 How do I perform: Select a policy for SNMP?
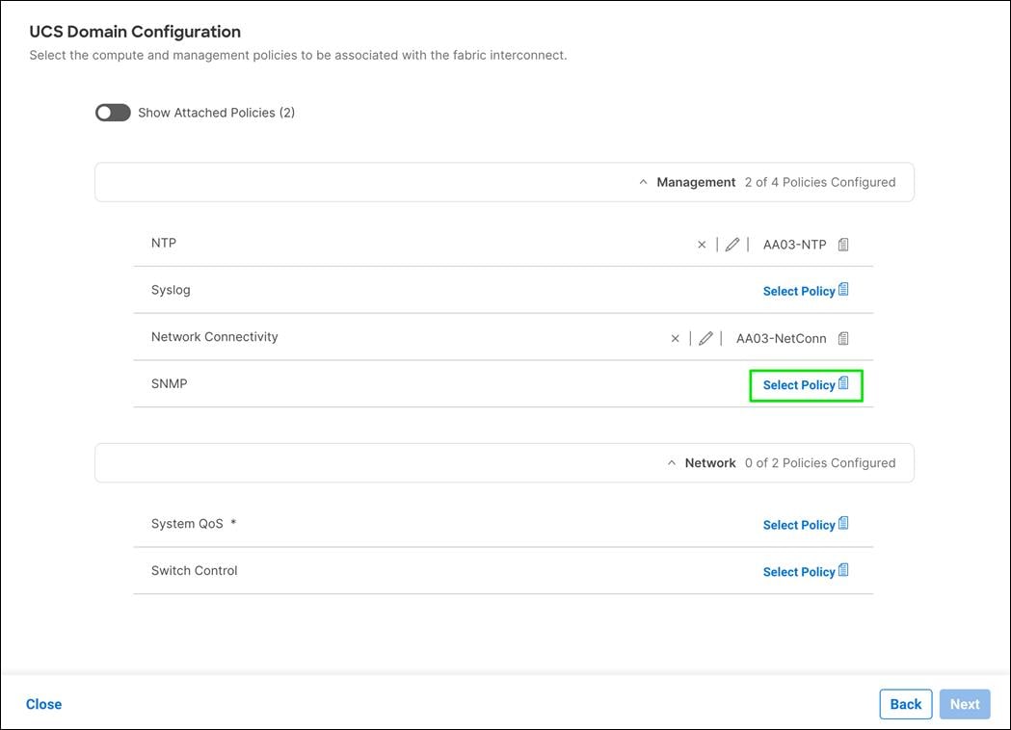(798, 384)
